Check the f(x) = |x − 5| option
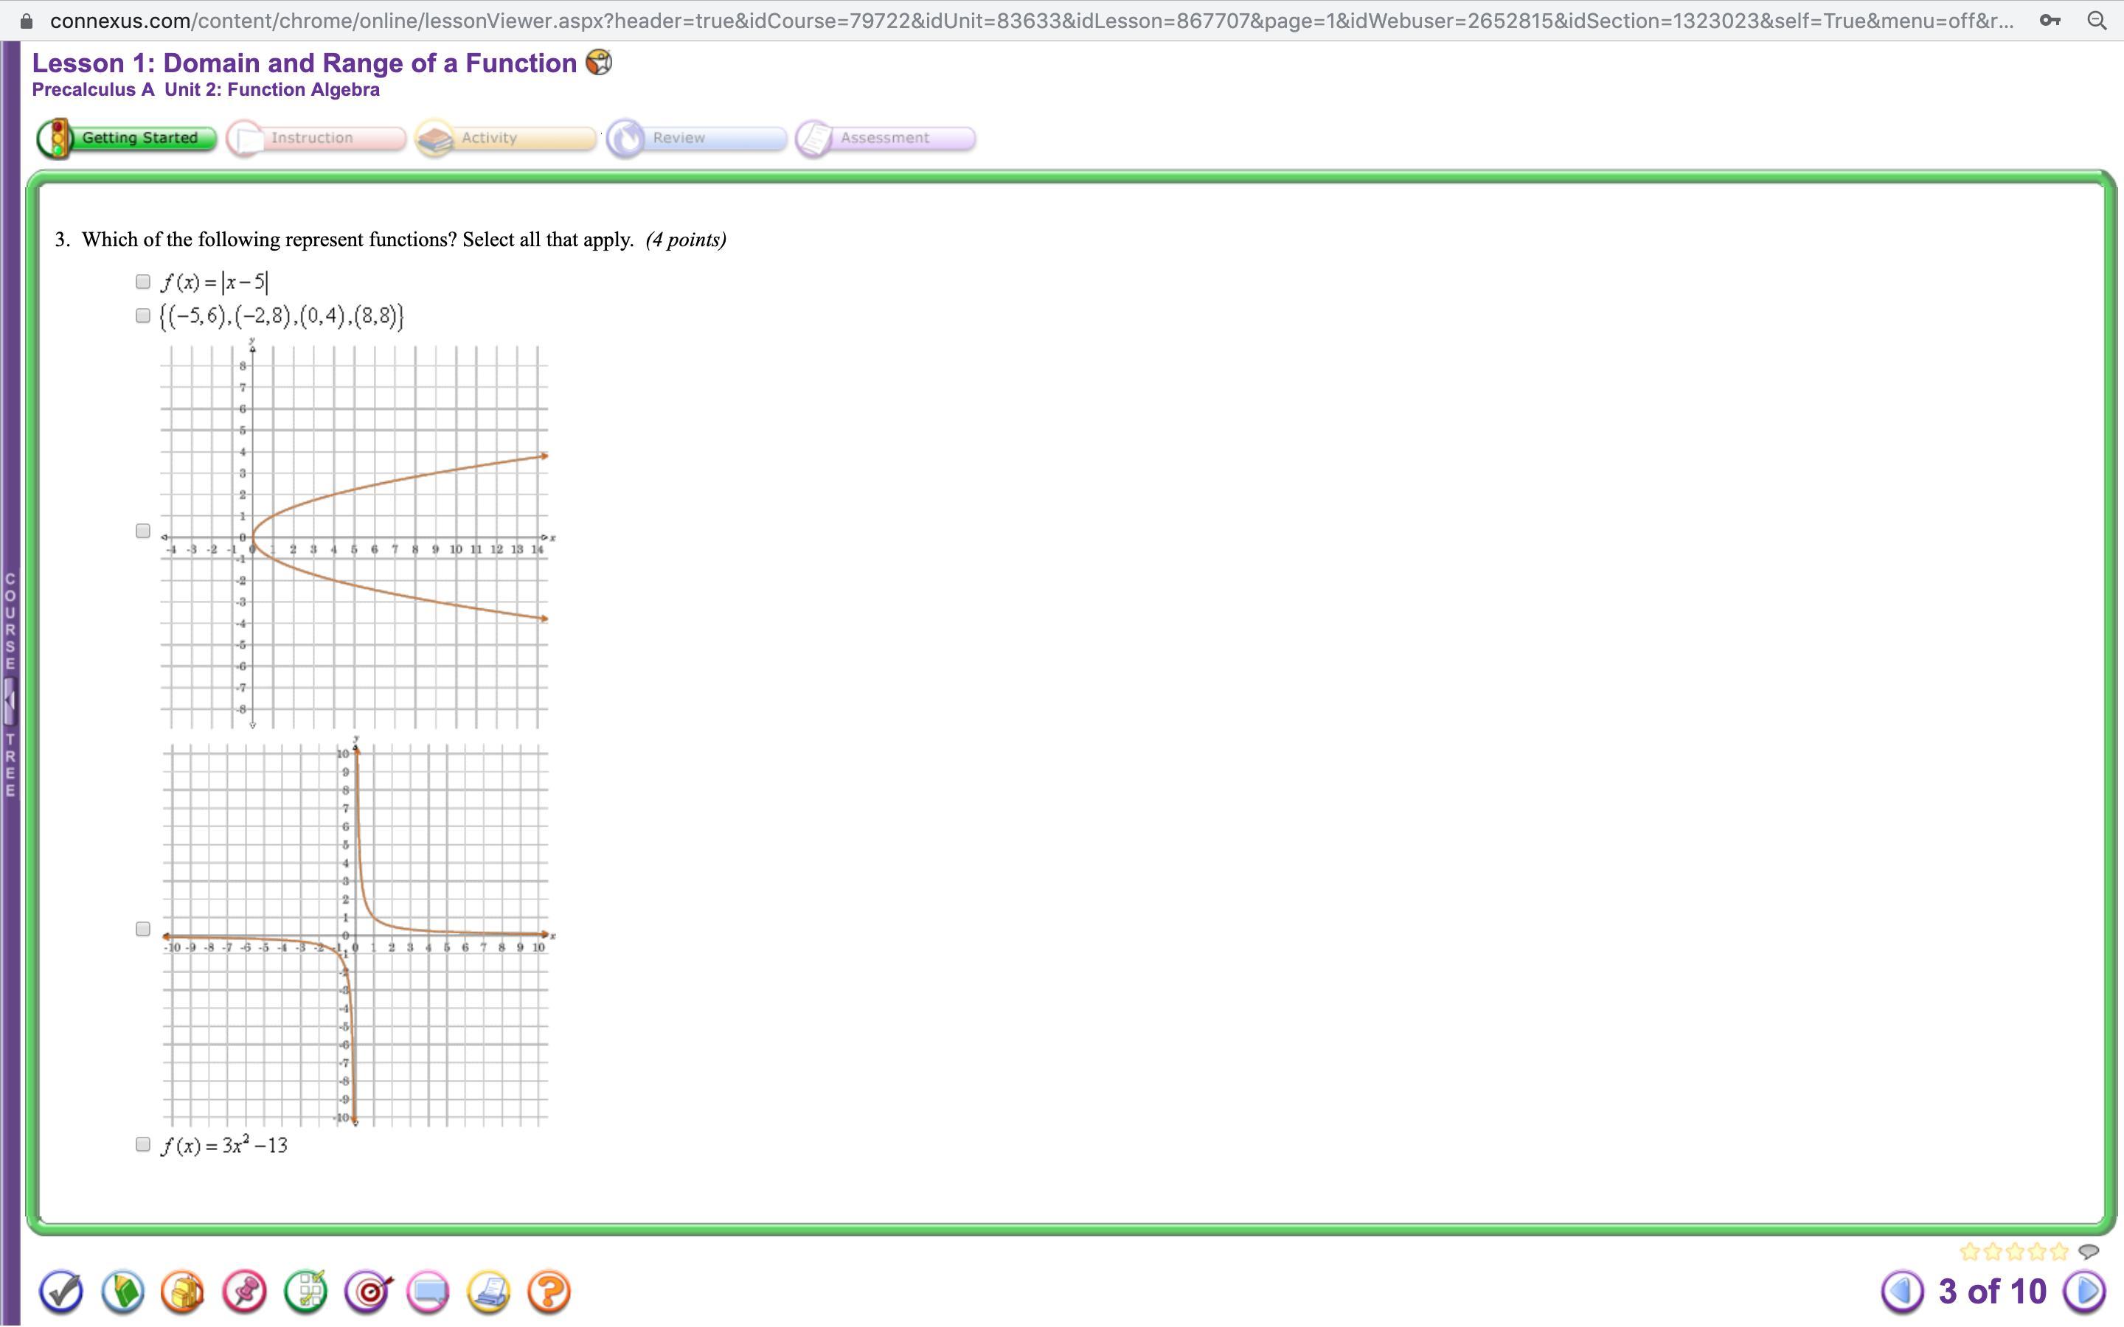The image size is (2124, 1327). pos(143,282)
